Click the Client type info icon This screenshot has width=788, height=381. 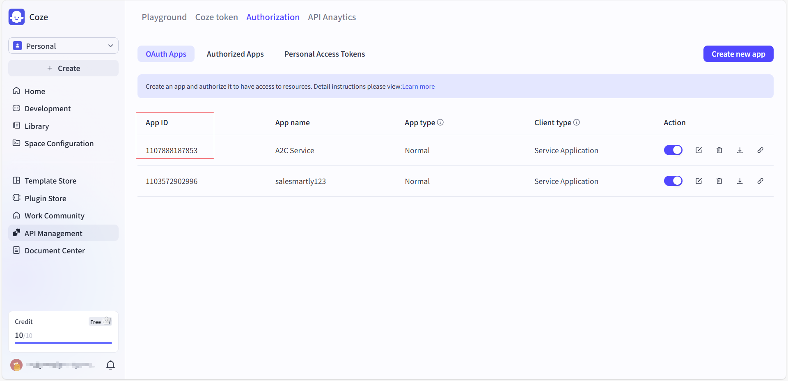(577, 122)
